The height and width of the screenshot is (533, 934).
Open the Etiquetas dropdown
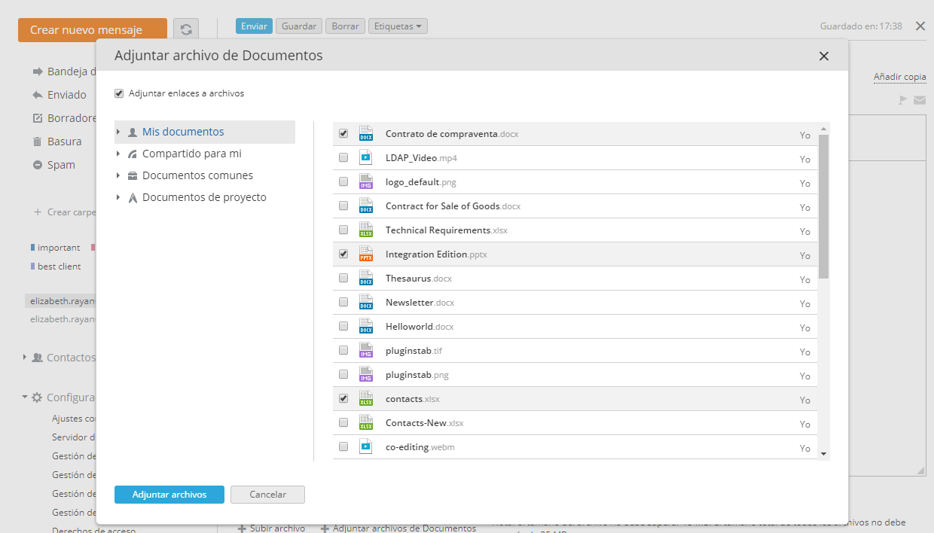[x=398, y=26]
